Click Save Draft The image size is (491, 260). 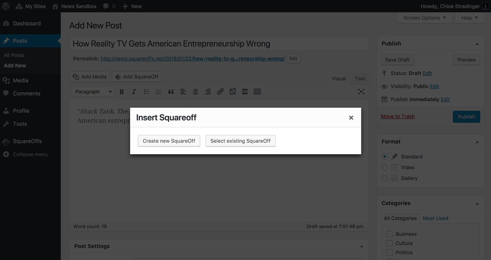click(x=397, y=60)
